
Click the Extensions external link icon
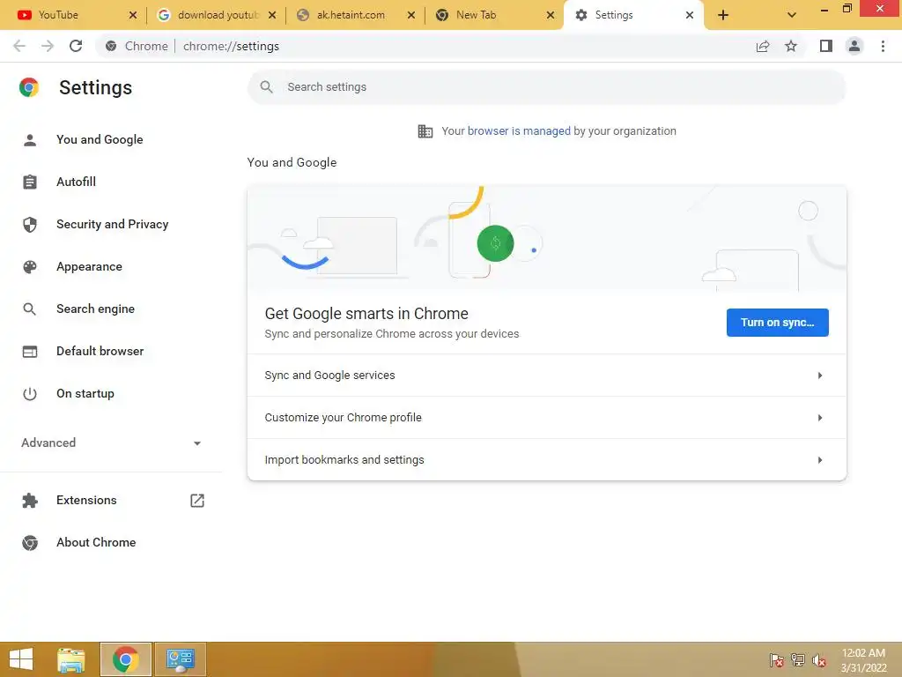pyautogui.click(x=197, y=501)
